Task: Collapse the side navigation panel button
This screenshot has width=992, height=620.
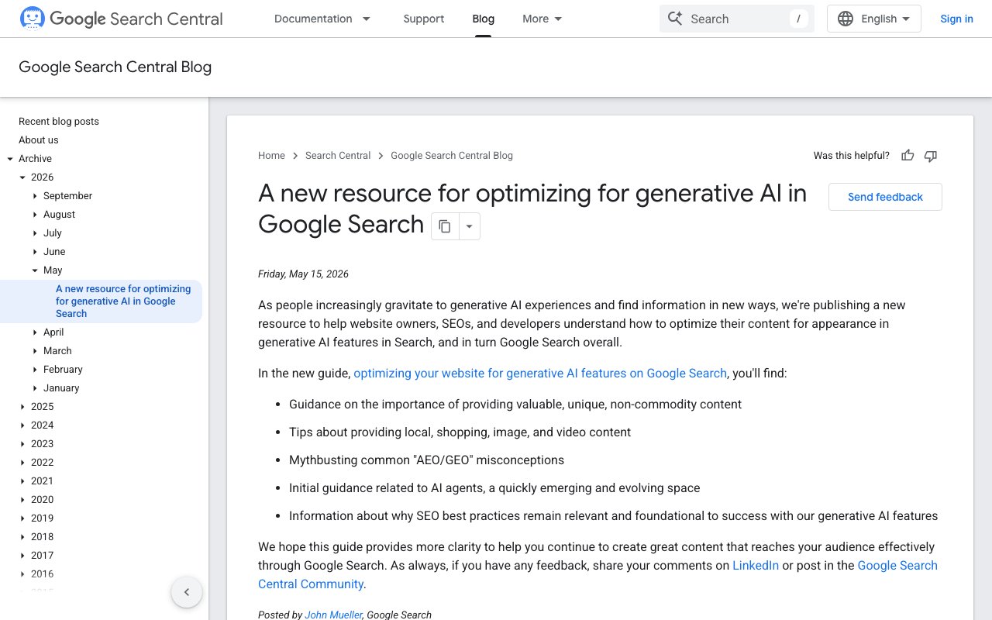Action: coord(187,593)
